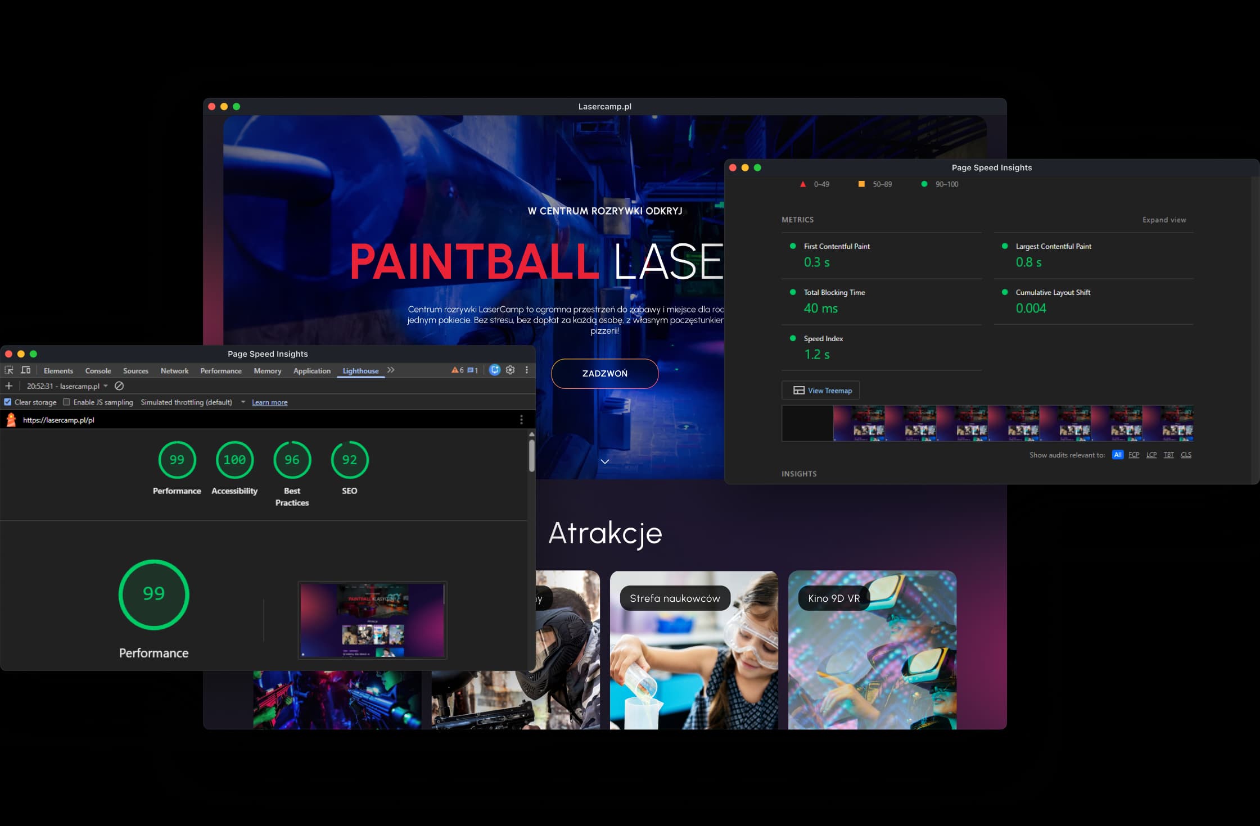Activate the inspect element picker icon
The width and height of the screenshot is (1260, 826).
9,370
